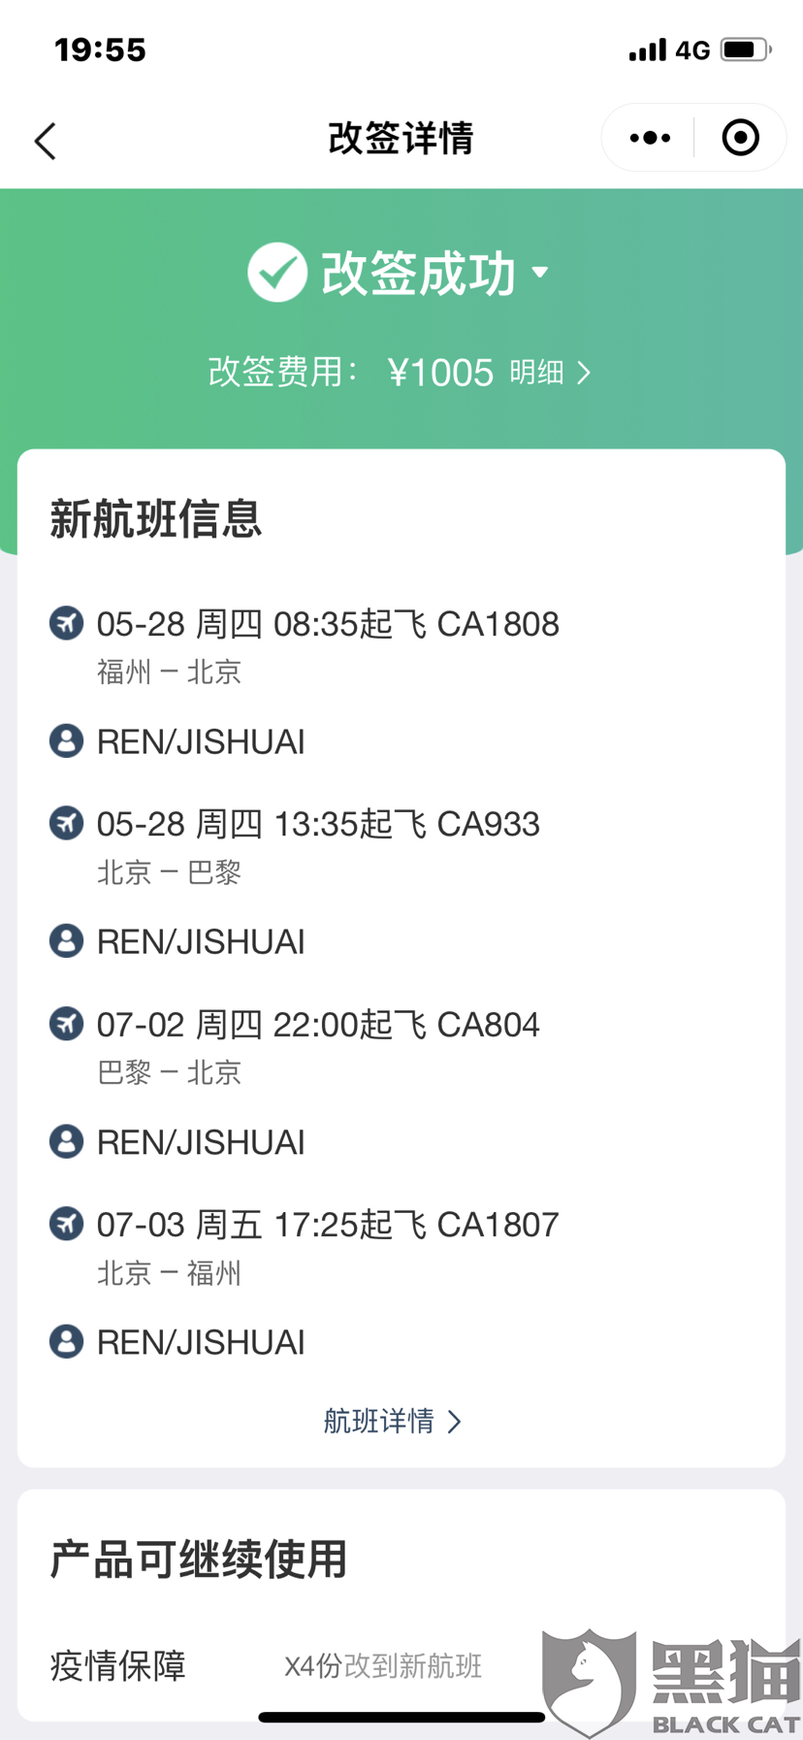Viewport: 803px width, 1740px height.
Task: Open the three-dots more menu
Action: point(650,138)
